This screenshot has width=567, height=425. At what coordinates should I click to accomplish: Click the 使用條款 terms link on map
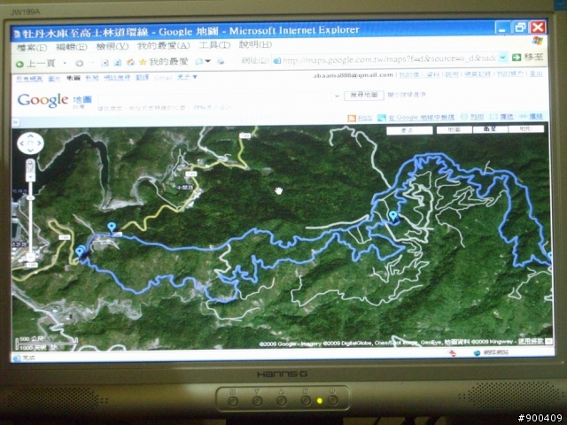point(531,341)
